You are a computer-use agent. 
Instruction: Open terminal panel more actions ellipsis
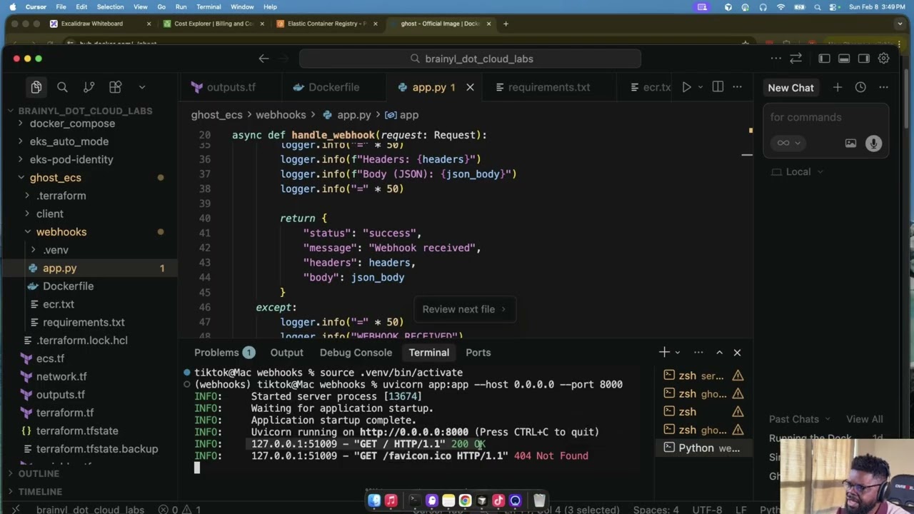(x=698, y=352)
